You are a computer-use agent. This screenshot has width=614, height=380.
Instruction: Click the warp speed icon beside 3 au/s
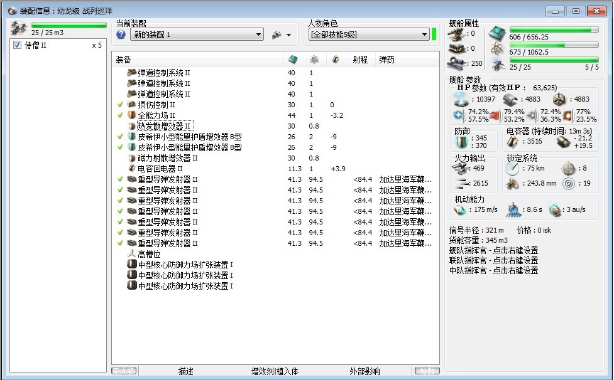tap(555, 210)
